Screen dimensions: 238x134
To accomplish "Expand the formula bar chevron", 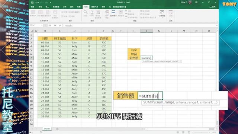I will pos(217,26).
